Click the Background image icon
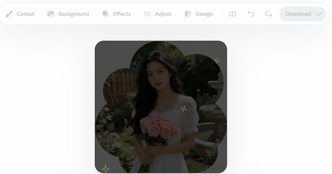 (x=51, y=14)
